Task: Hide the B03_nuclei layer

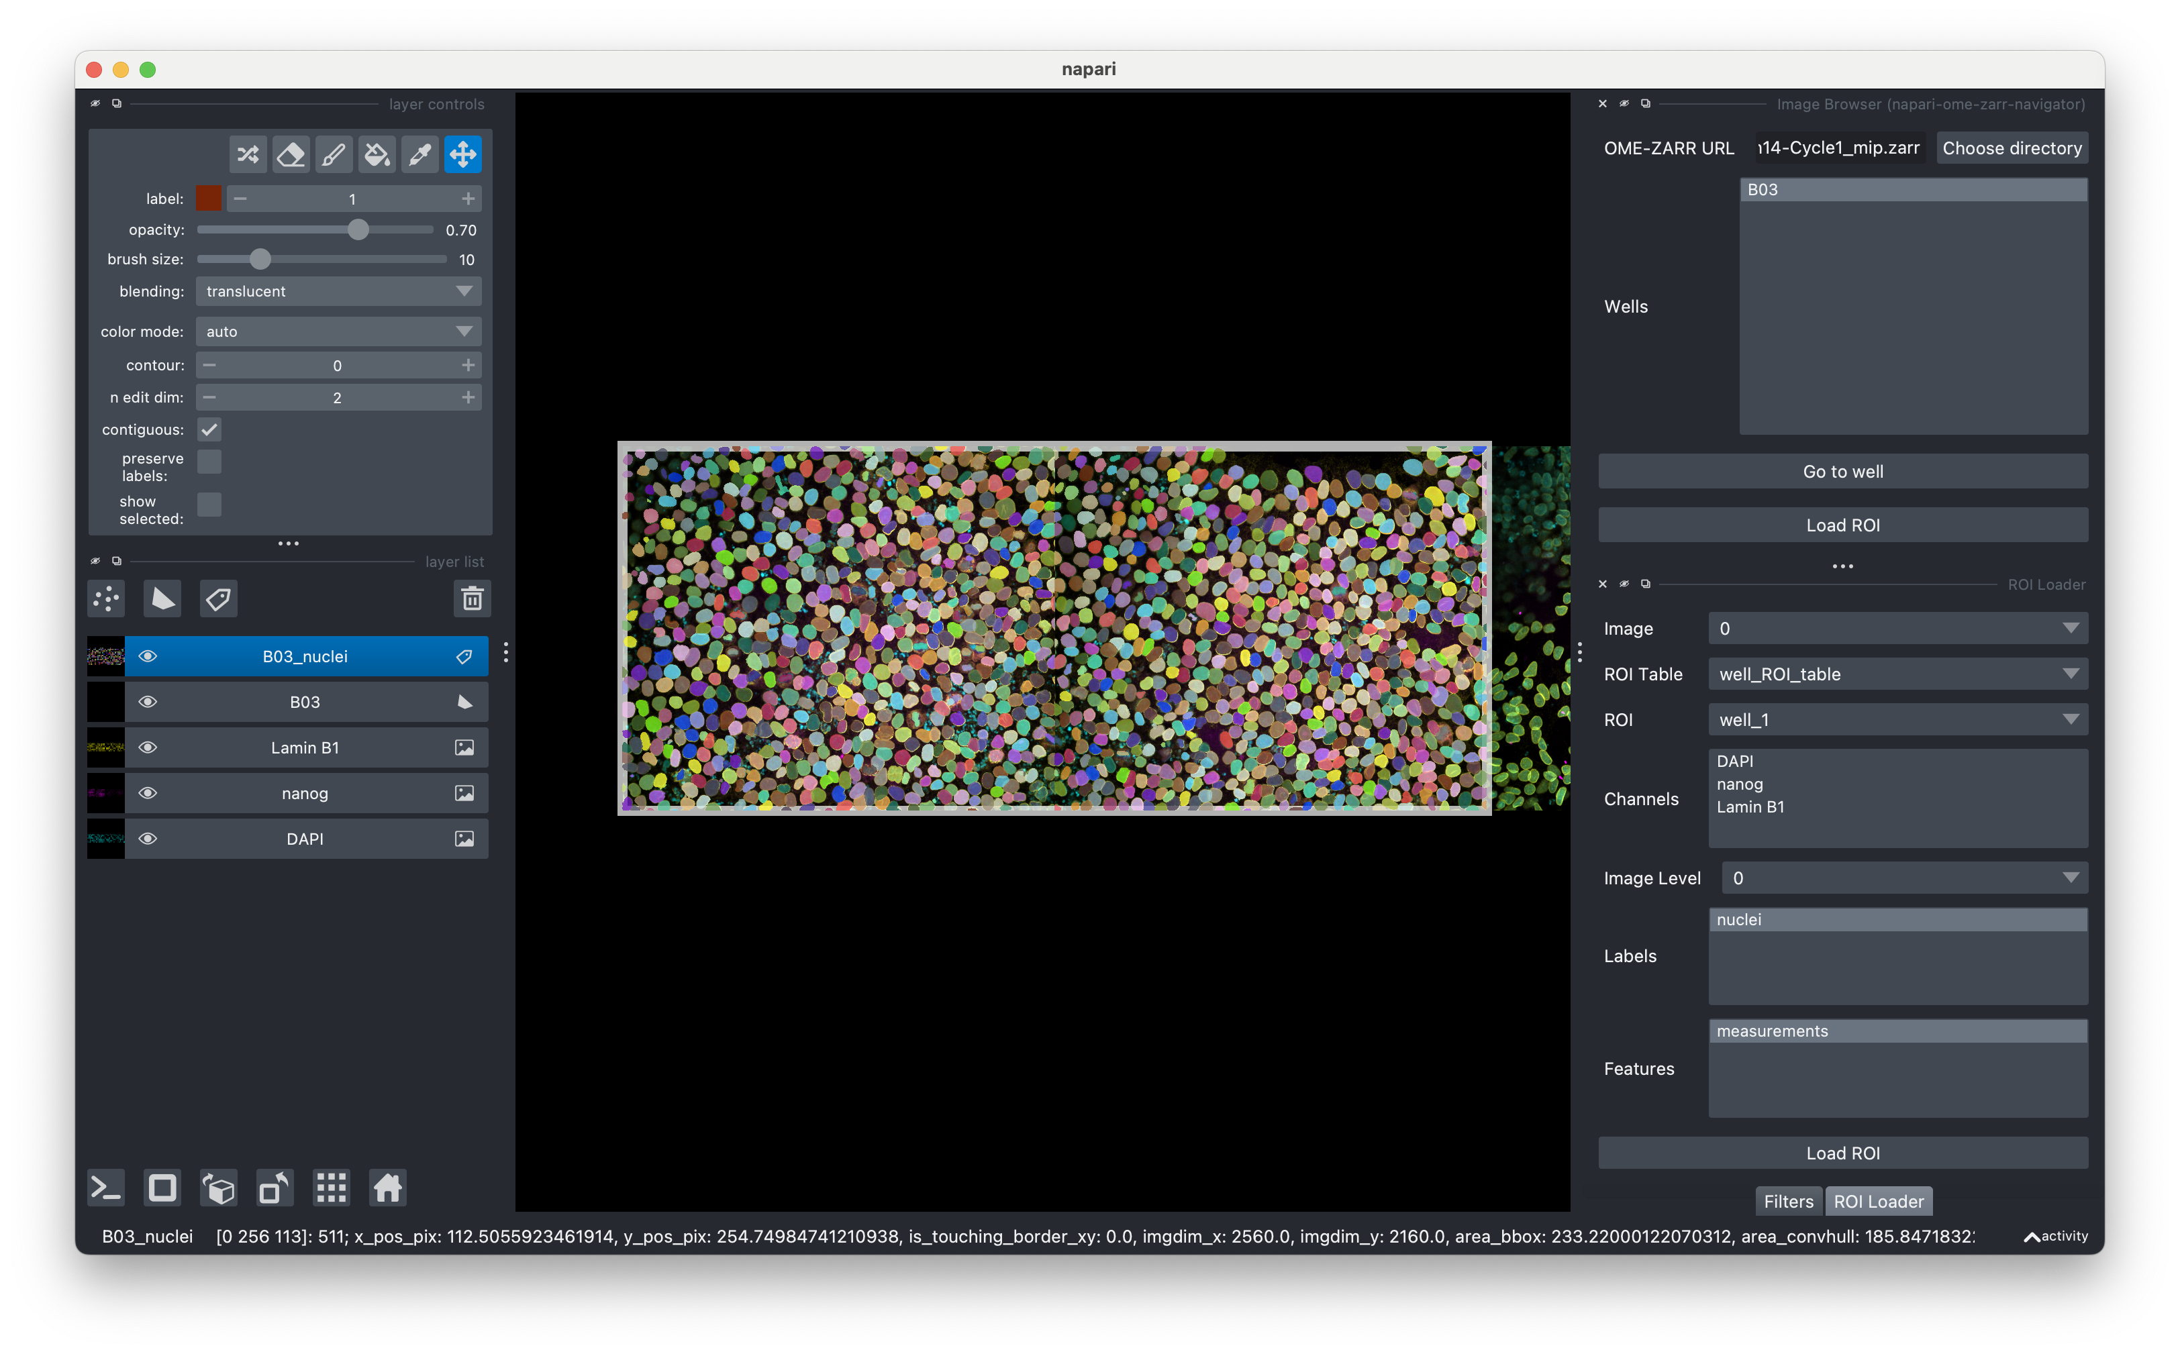Action: pyautogui.click(x=148, y=656)
